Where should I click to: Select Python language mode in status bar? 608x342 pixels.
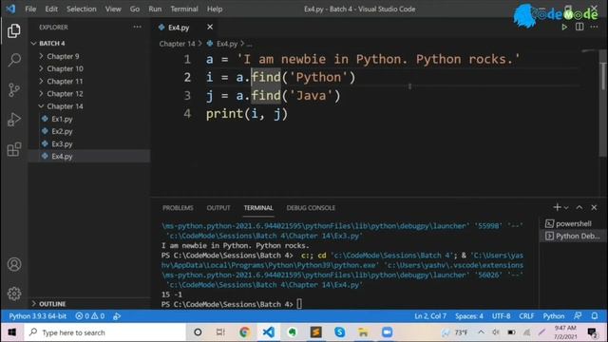[x=553, y=316]
